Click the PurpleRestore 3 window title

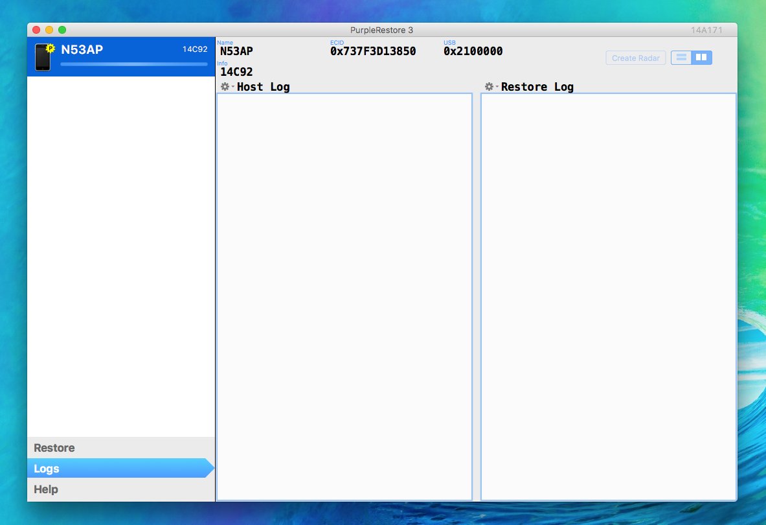pyautogui.click(x=381, y=30)
